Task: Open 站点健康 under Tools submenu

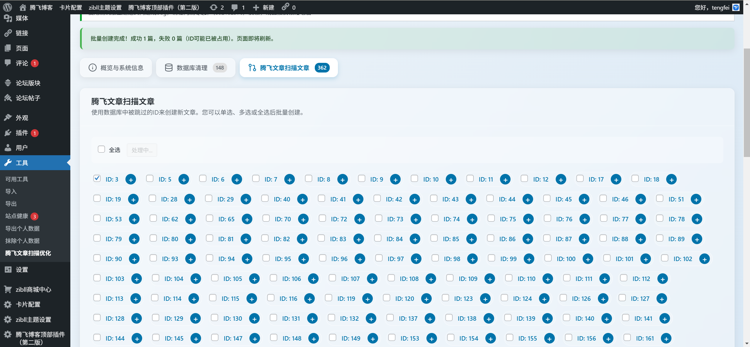Action: [x=17, y=216]
